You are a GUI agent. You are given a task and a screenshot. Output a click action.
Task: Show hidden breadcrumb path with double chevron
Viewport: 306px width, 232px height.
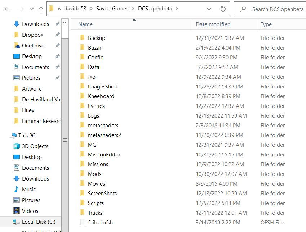click(x=59, y=9)
